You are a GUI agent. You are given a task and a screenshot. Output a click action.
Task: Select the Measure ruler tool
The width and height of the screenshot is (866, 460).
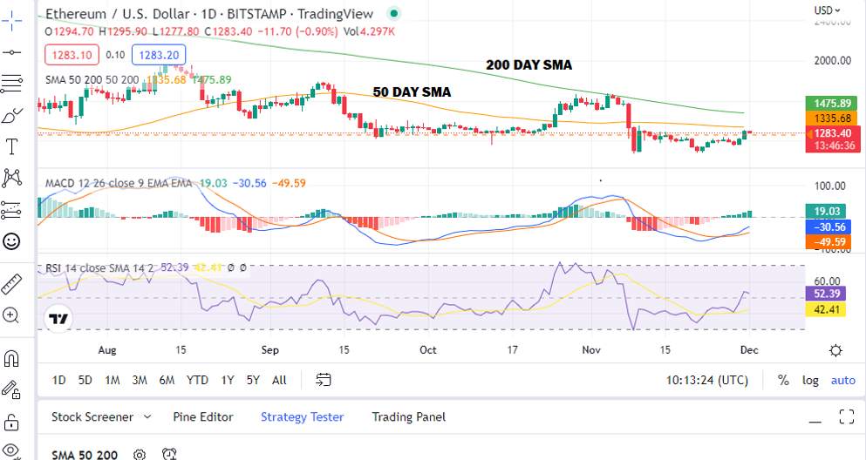[11, 283]
